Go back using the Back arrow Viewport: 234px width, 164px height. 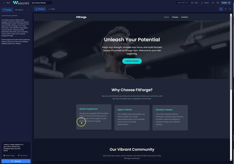tap(7, 3)
